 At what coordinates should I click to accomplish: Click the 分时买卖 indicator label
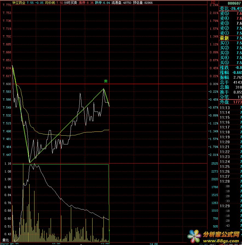71,3
